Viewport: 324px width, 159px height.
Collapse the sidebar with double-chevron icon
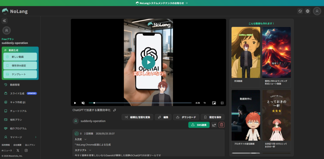pos(4,21)
